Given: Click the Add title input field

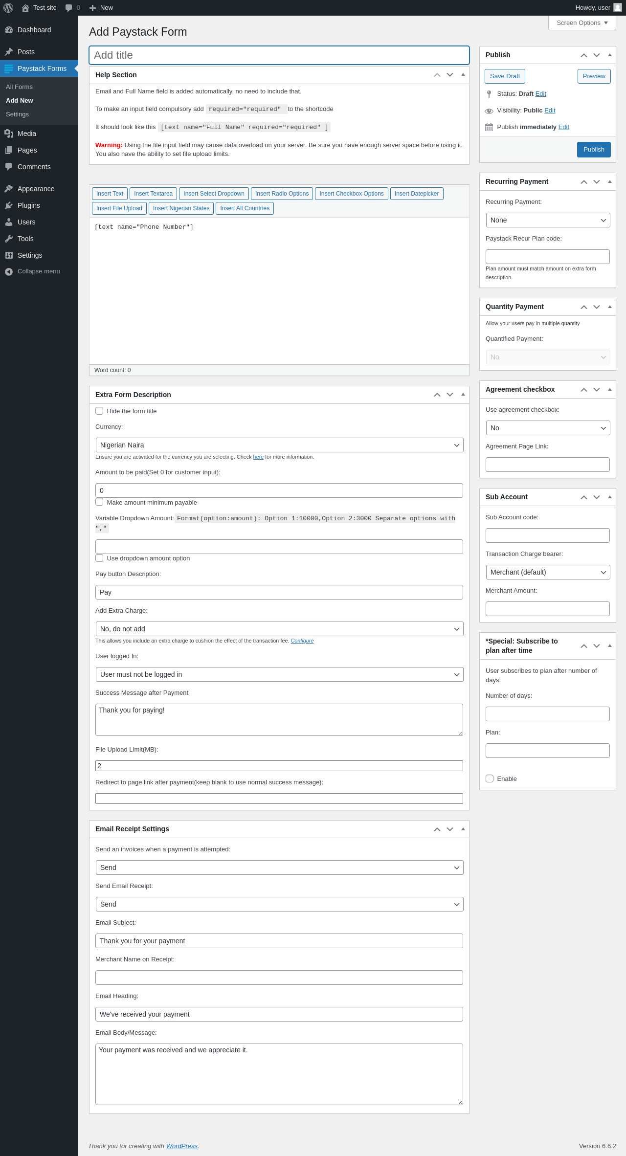Looking at the screenshot, I should [x=279, y=55].
